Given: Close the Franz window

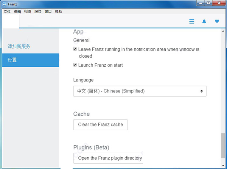Looking at the screenshot, I should [x=219, y=3].
